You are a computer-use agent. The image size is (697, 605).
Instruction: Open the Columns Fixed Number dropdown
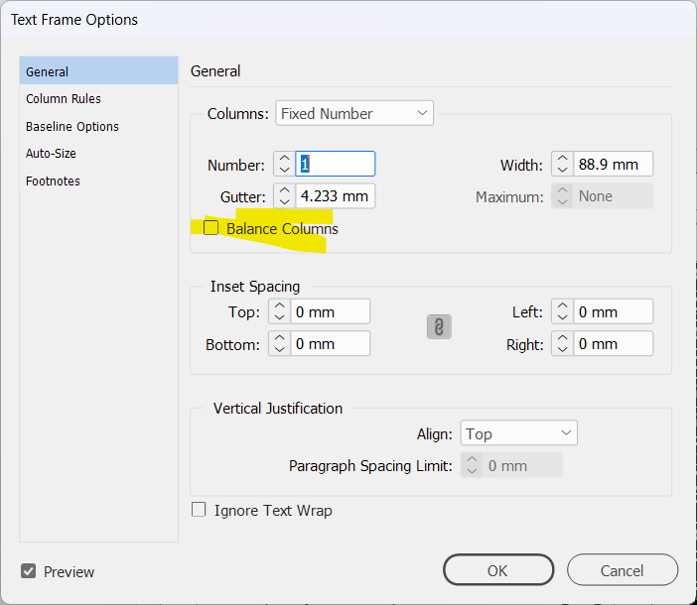click(354, 113)
